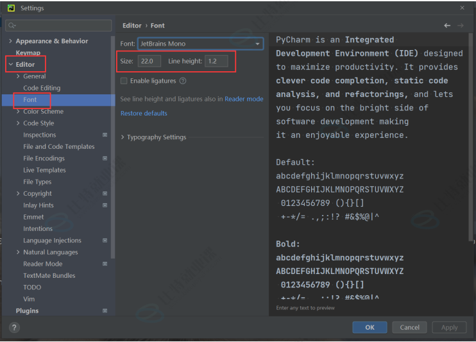Open Emmet settings page
The image size is (476, 342).
click(x=33, y=217)
